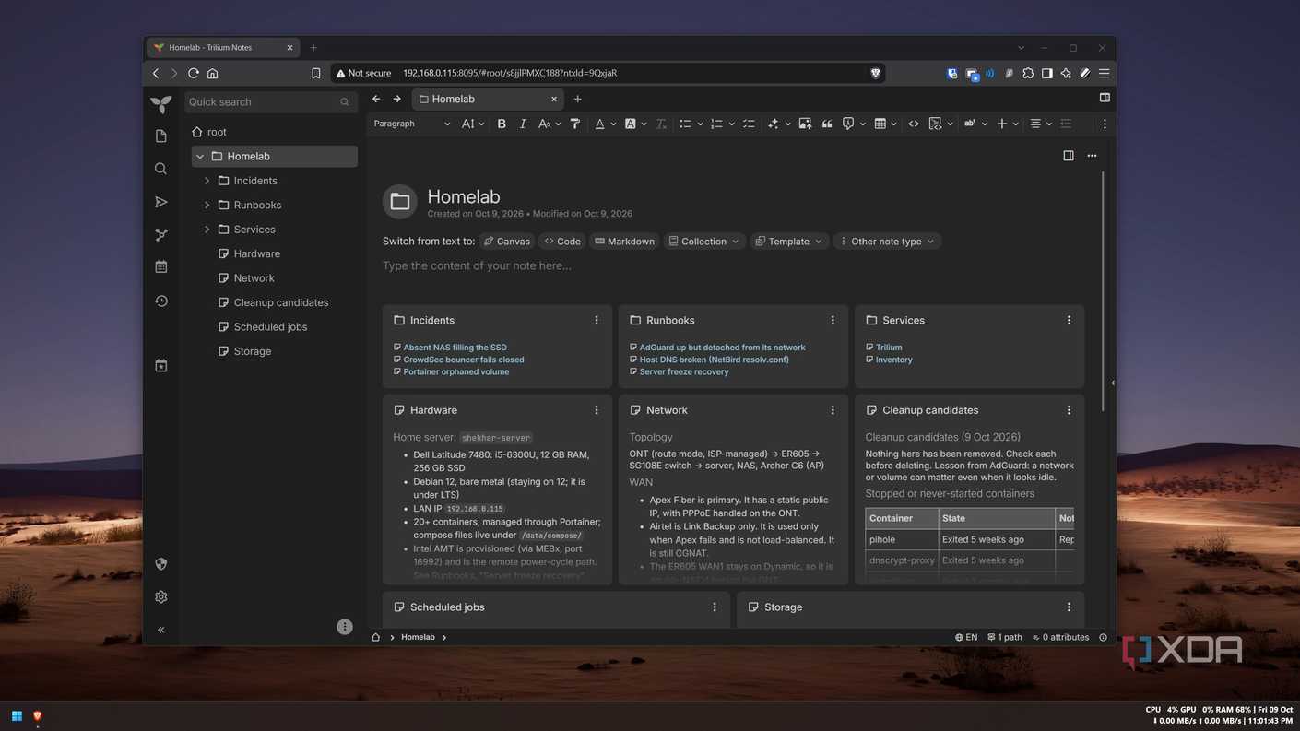The image size is (1300, 731).
Task: Open the font color picker
Action: pos(599,124)
